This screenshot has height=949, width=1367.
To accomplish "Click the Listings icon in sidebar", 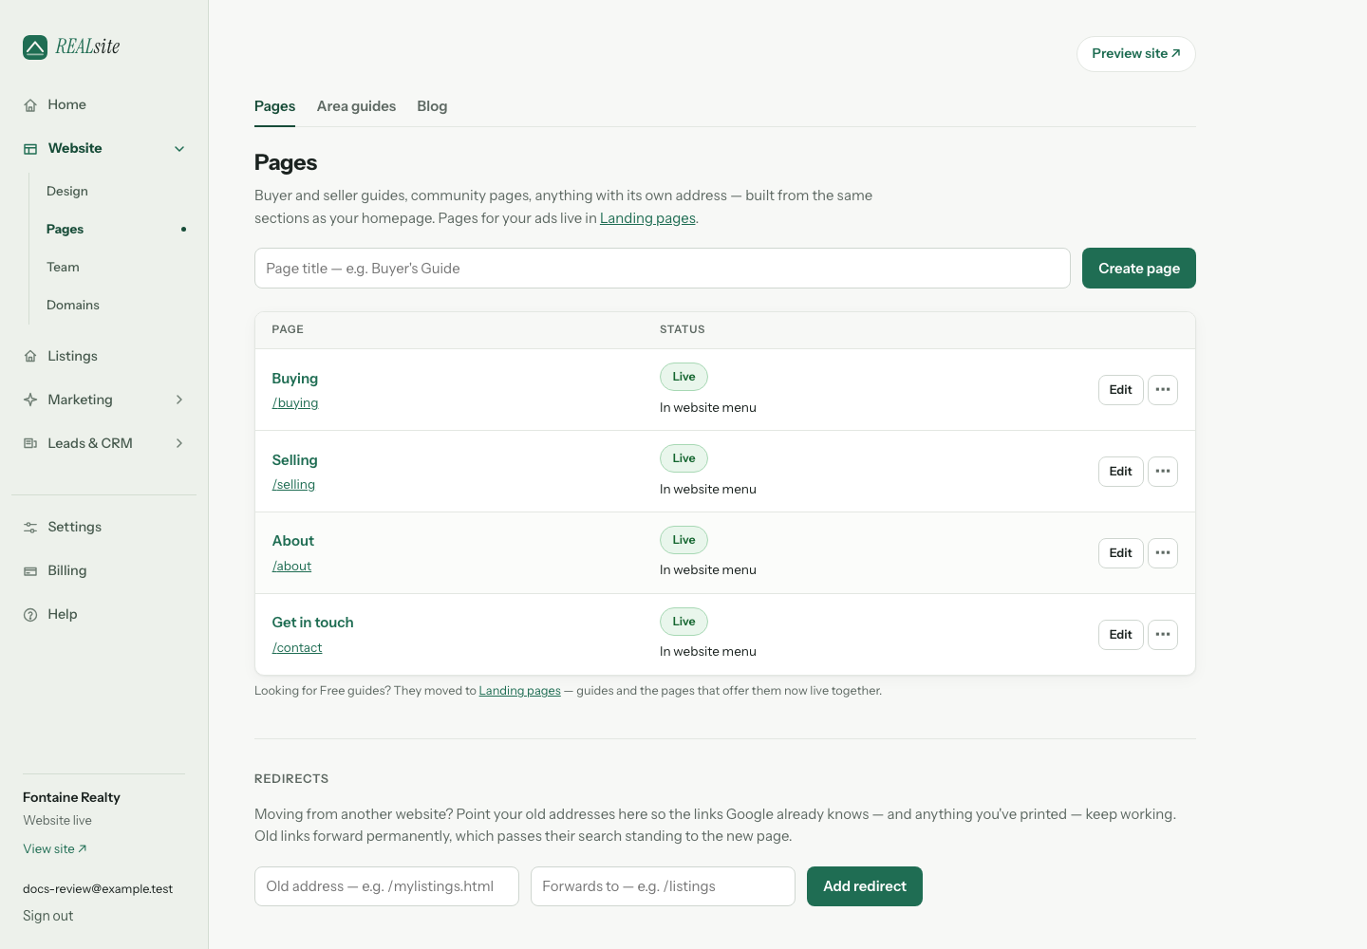I will 30,357.
